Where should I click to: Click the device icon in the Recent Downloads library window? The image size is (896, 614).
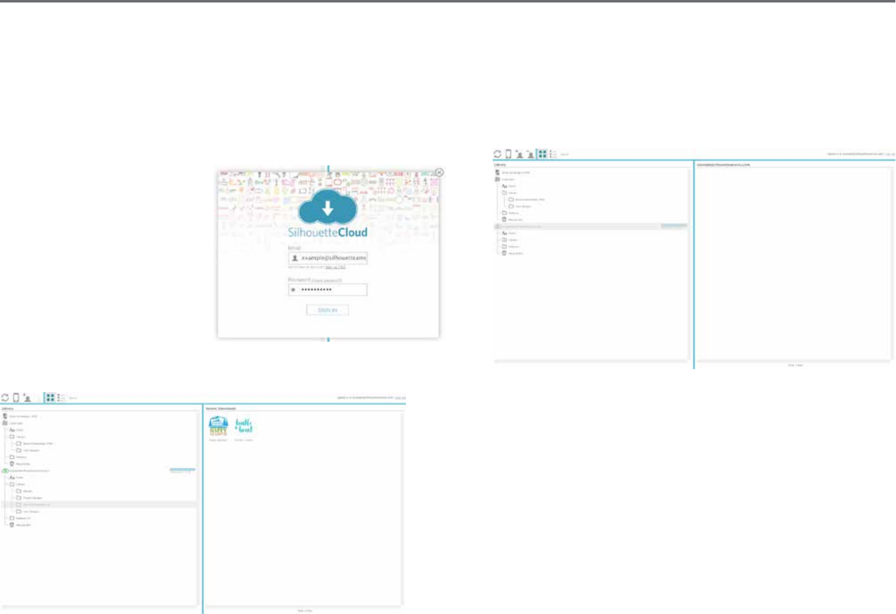pyautogui.click(x=16, y=398)
